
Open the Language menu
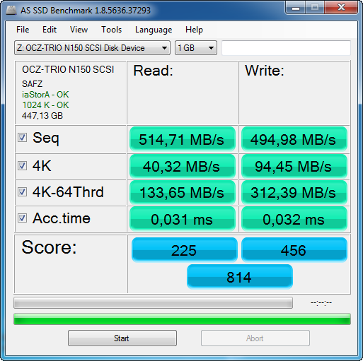point(154,30)
